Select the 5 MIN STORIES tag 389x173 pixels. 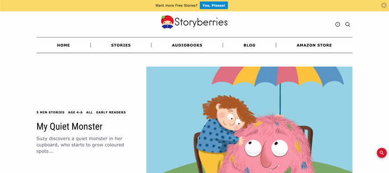(x=50, y=112)
